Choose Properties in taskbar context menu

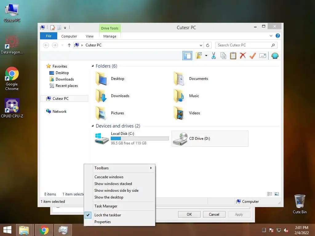point(120,222)
